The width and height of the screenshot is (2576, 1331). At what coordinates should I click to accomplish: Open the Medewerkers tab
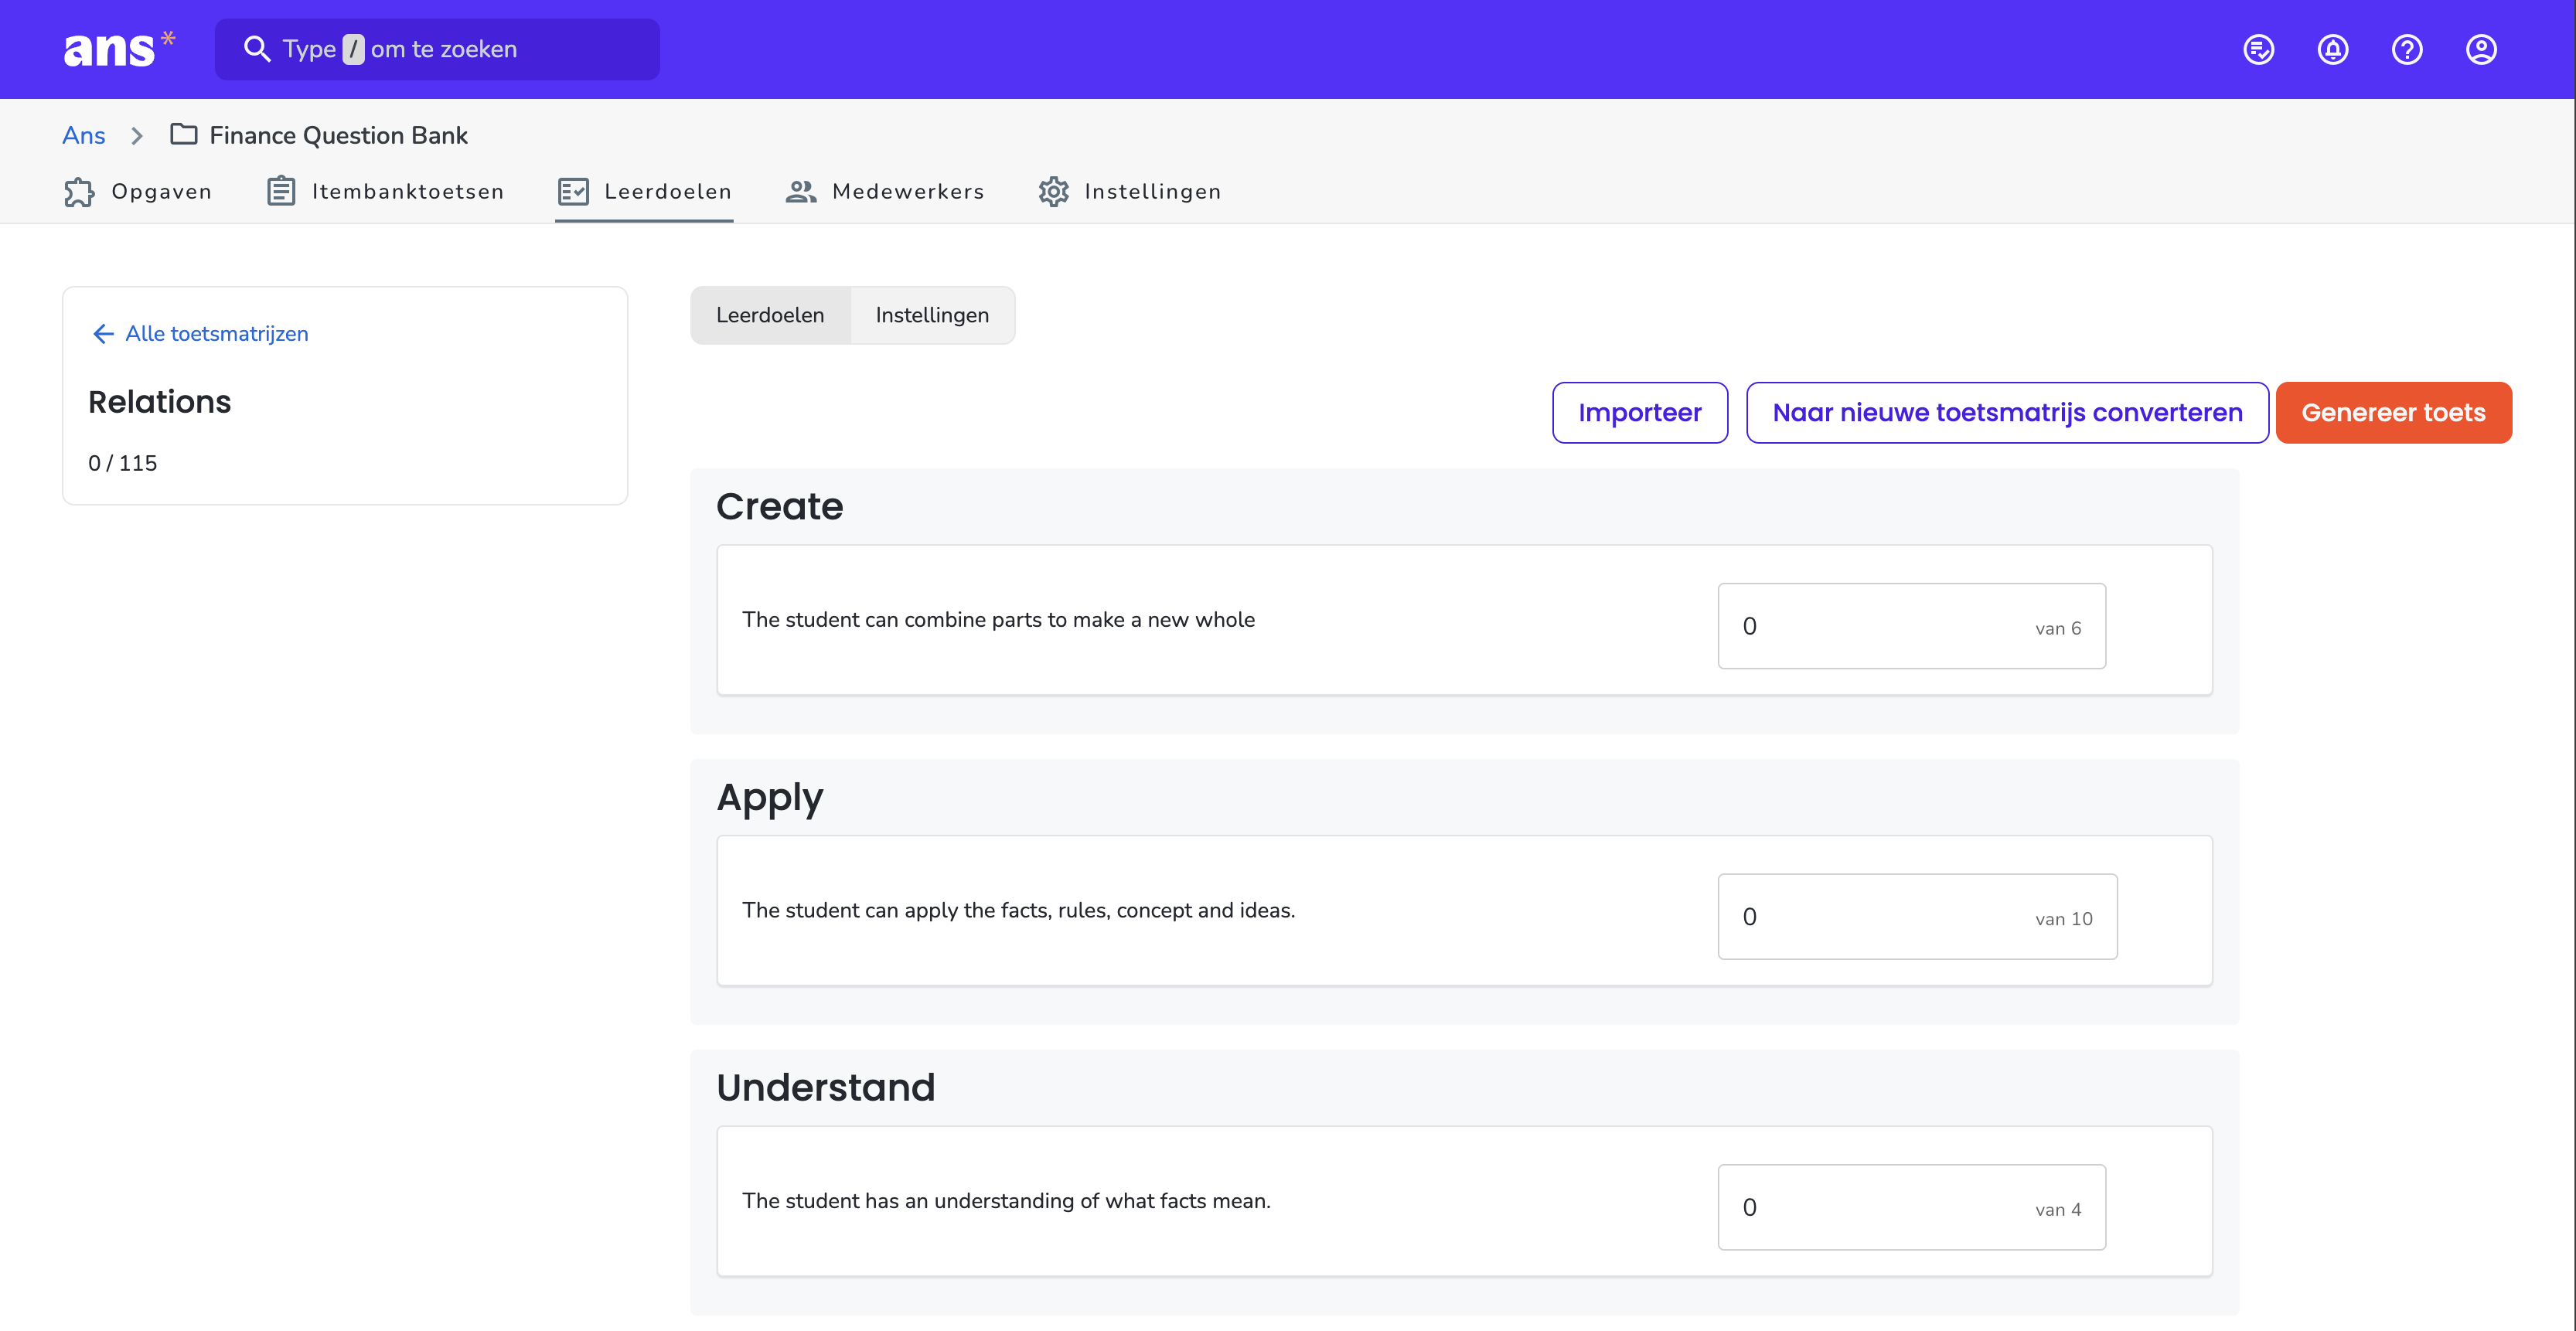[x=884, y=191]
